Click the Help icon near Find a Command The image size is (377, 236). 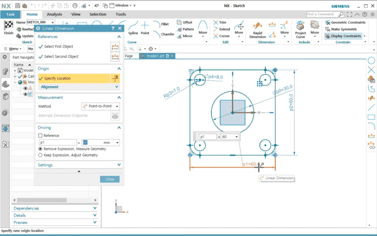pos(364,14)
